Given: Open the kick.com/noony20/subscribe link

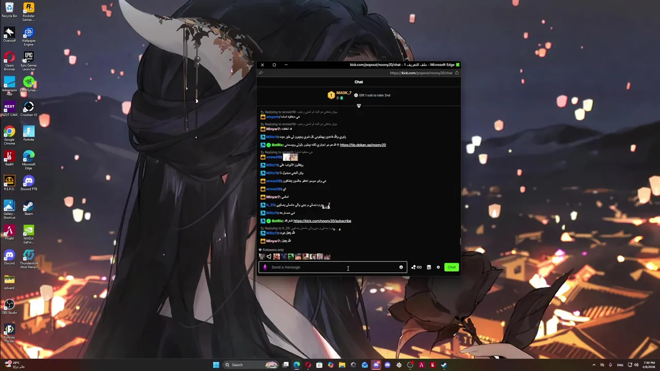Looking at the screenshot, I should point(322,221).
